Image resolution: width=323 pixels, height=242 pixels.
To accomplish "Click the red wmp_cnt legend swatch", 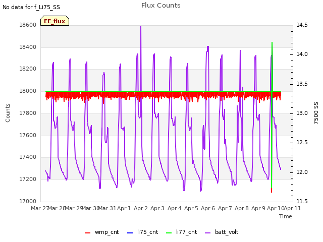I will pyautogui.click(x=87, y=233).
